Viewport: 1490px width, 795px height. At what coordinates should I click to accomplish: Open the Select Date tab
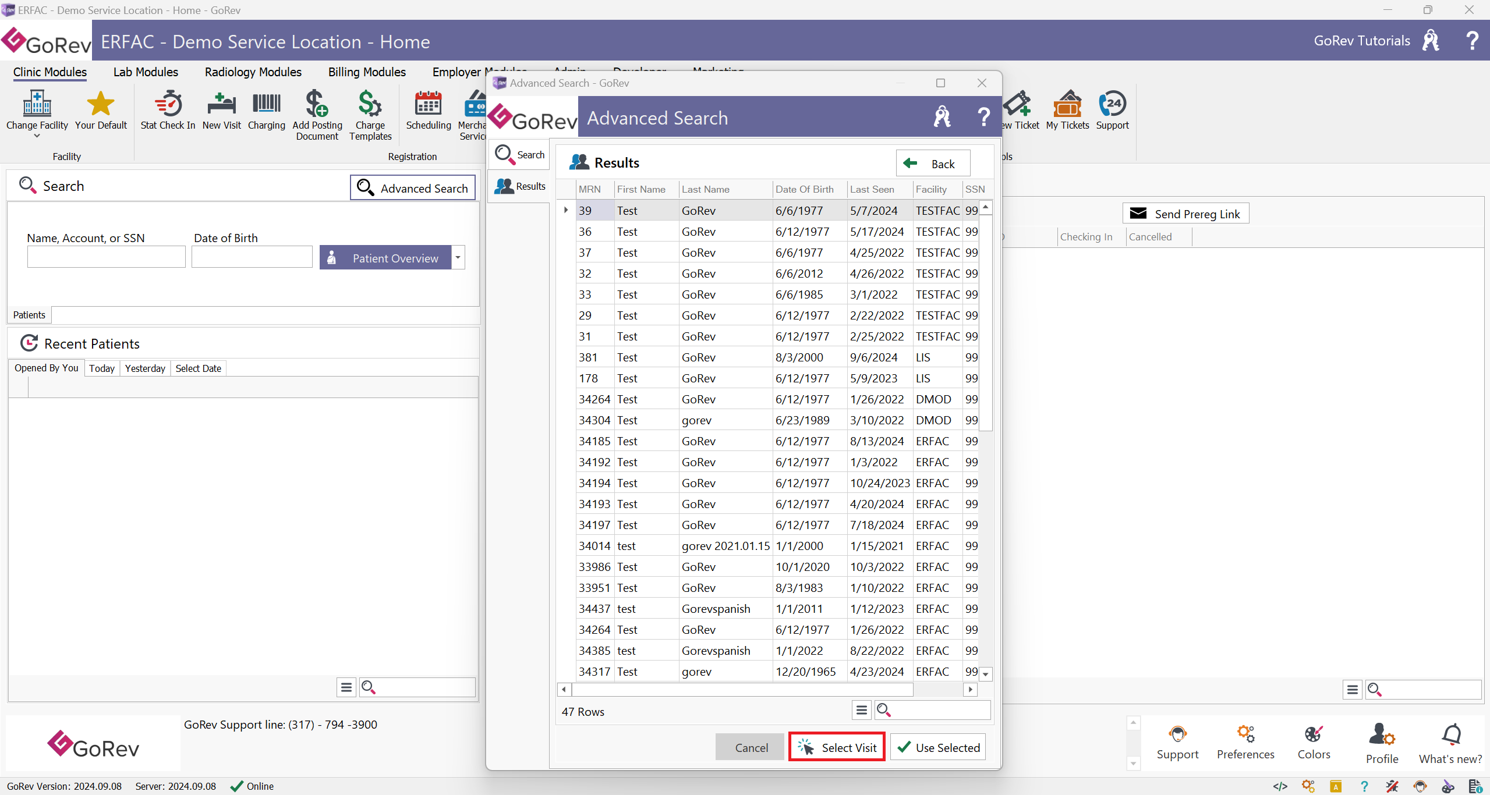199,368
